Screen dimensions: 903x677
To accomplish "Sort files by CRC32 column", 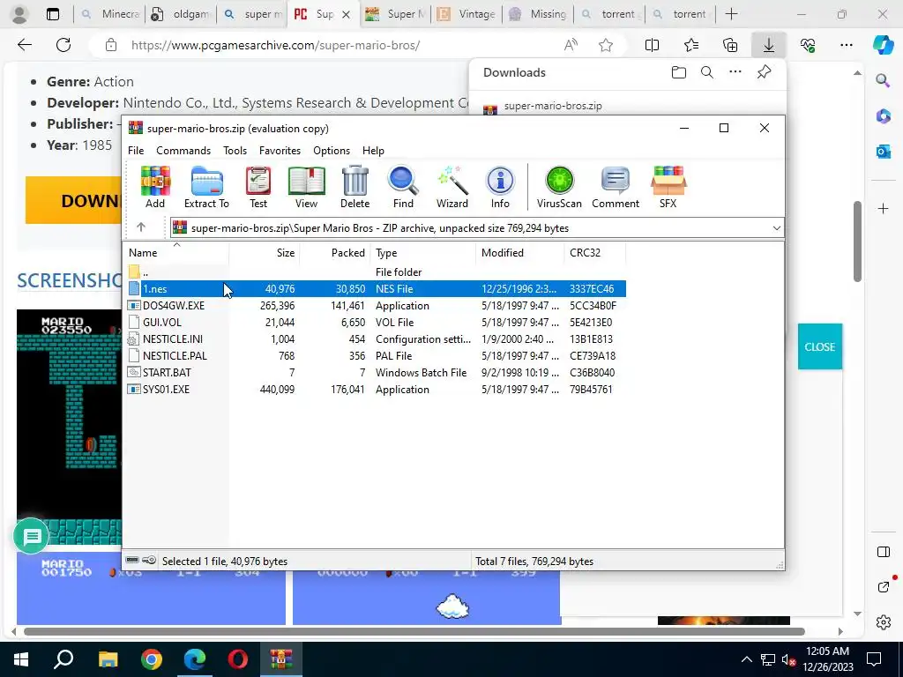I will pyautogui.click(x=595, y=253).
